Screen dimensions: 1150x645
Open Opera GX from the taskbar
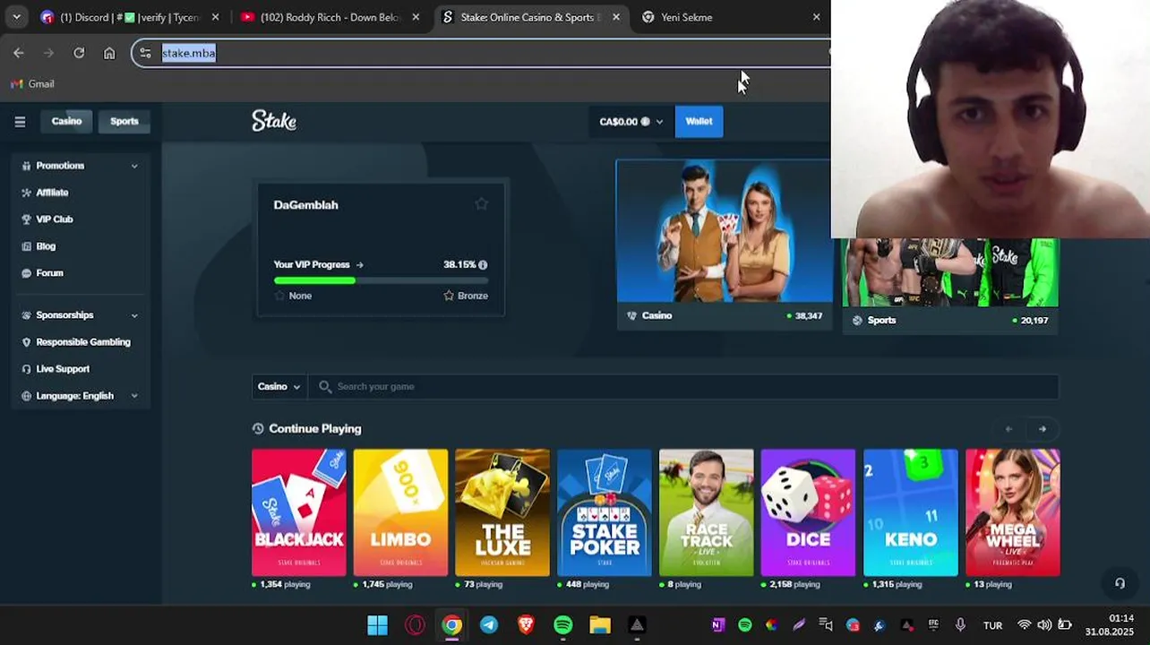(415, 625)
